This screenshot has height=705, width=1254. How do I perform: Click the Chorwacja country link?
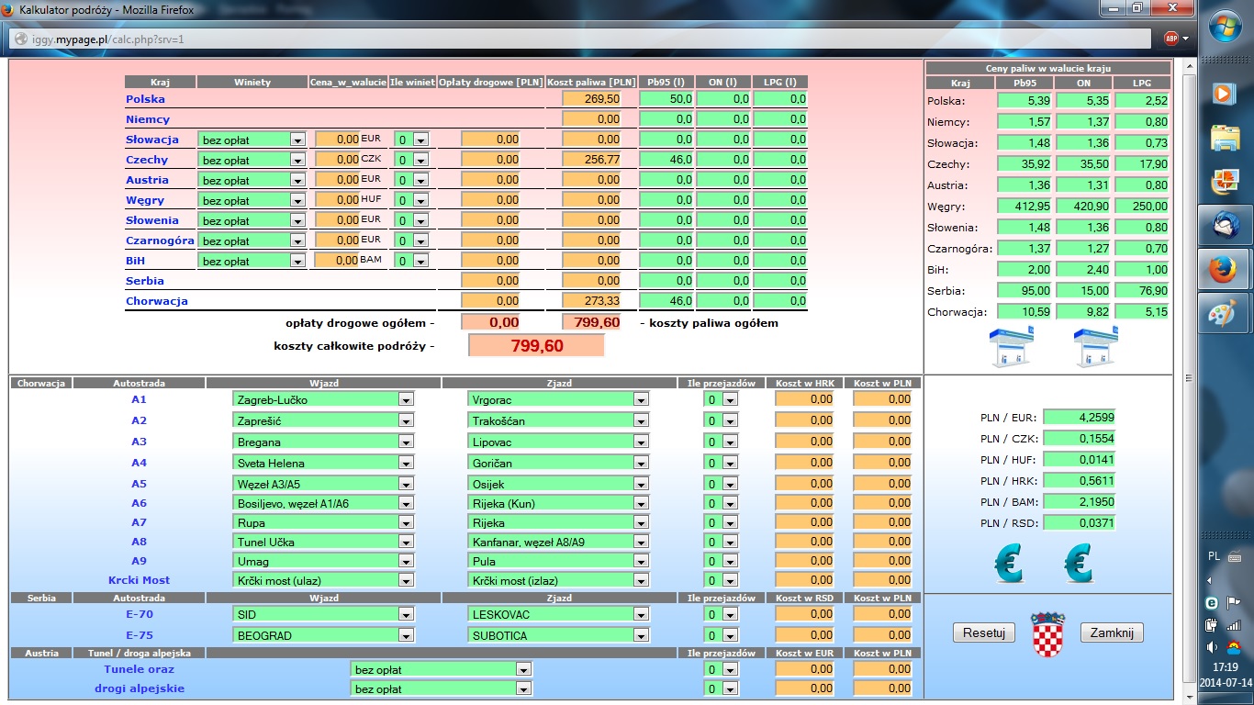(157, 301)
